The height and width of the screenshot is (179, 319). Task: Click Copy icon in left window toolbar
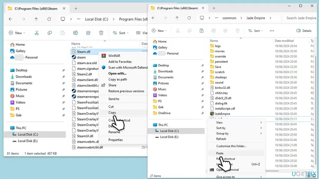[49, 33]
